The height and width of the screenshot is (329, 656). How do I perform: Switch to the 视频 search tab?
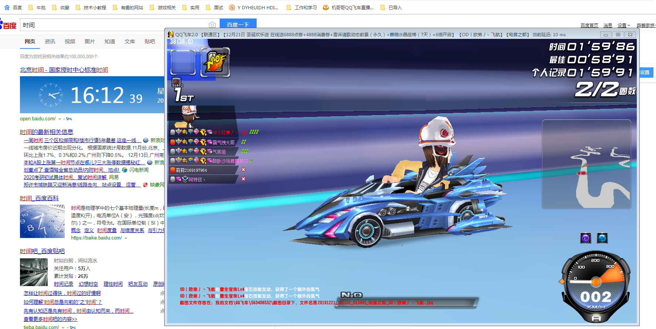click(70, 41)
